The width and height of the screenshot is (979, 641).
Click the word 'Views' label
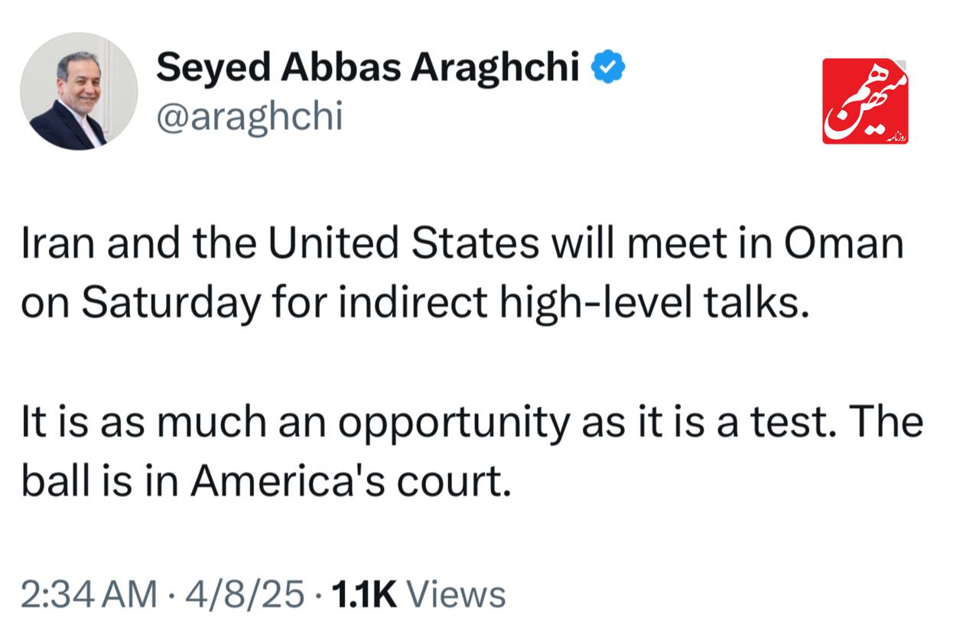click(455, 594)
